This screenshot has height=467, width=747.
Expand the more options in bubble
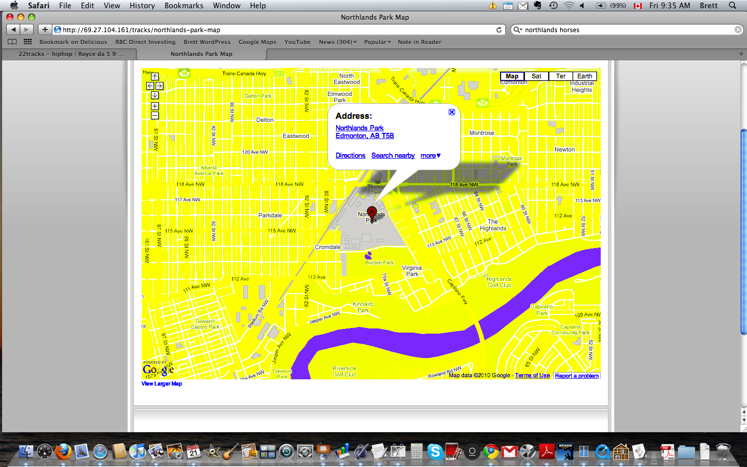tap(431, 156)
